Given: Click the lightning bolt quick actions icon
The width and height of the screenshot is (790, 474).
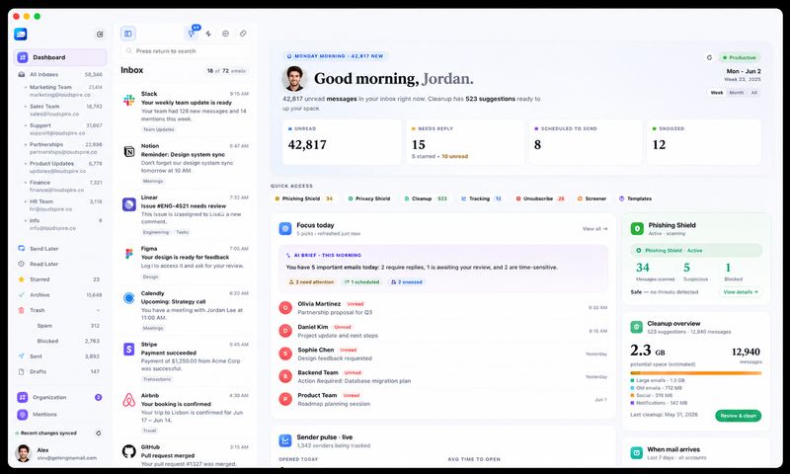Looking at the screenshot, I should point(208,34).
